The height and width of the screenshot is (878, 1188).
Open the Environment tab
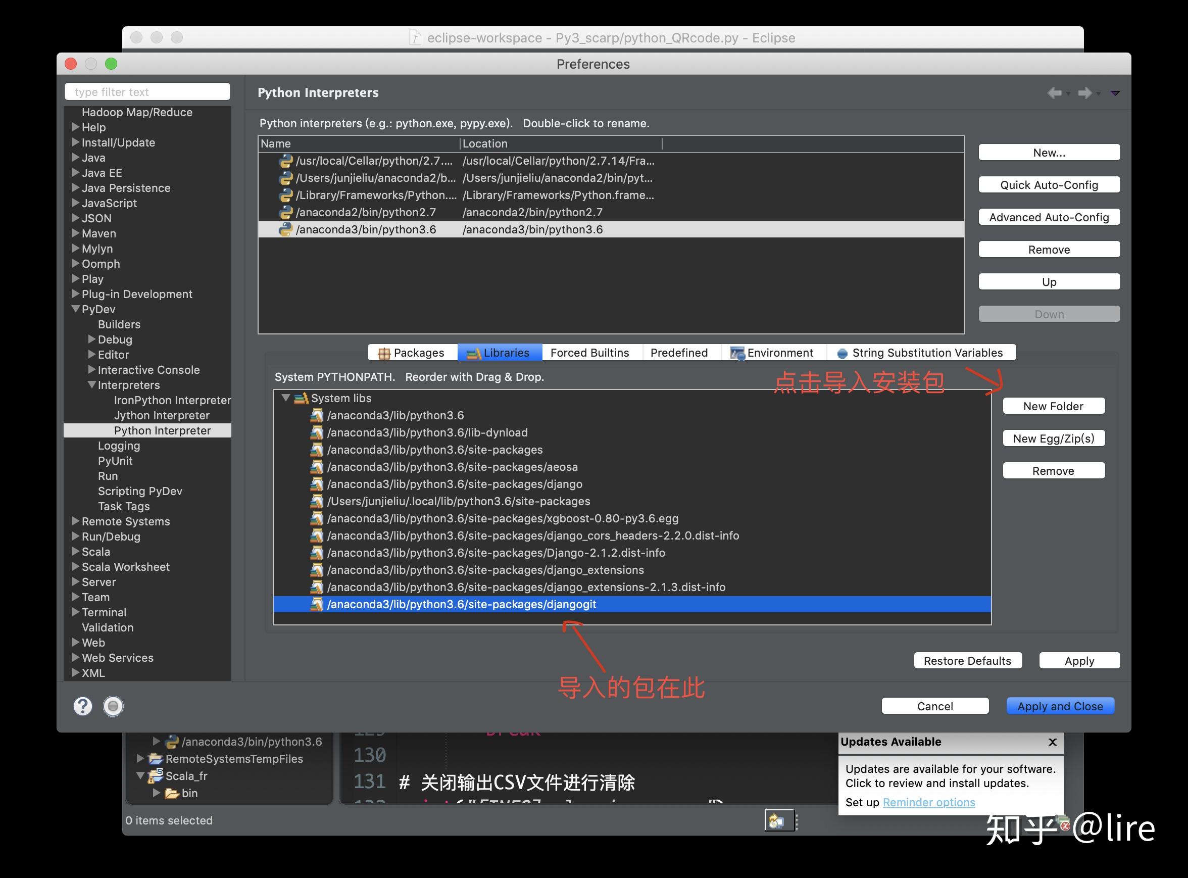pyautogui.click(x=773, y=353)
